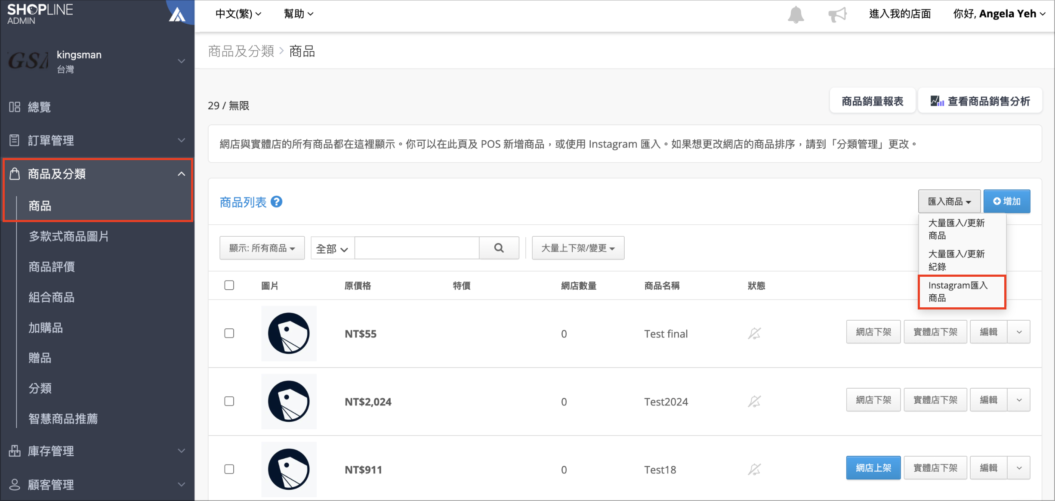Tick the checkbox for Test18 row
This screenshot has width=1055, height=501.
(x=229, y=469)
